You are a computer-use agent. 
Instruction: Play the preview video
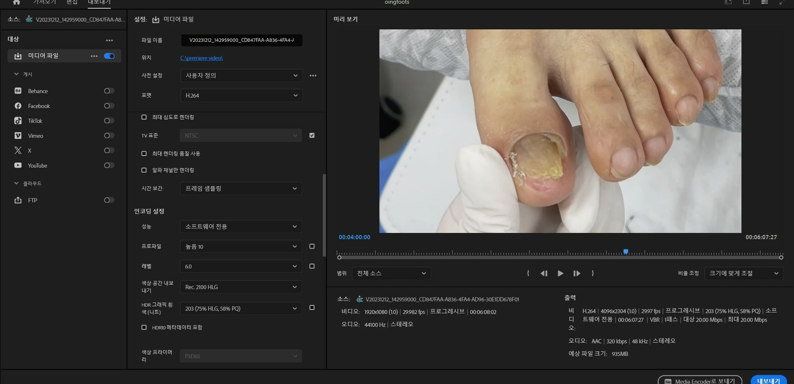(560, 273)
